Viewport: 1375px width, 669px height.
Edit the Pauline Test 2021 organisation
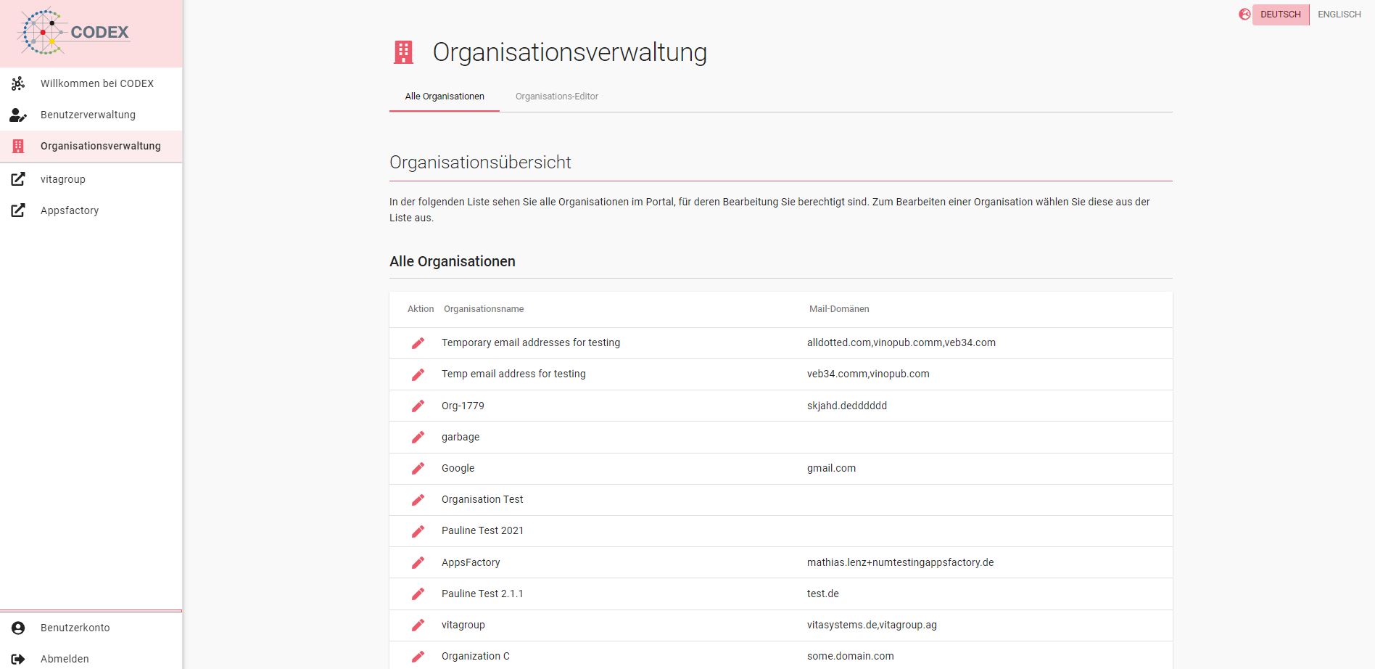pyautogui.click(x=418, y=531)
